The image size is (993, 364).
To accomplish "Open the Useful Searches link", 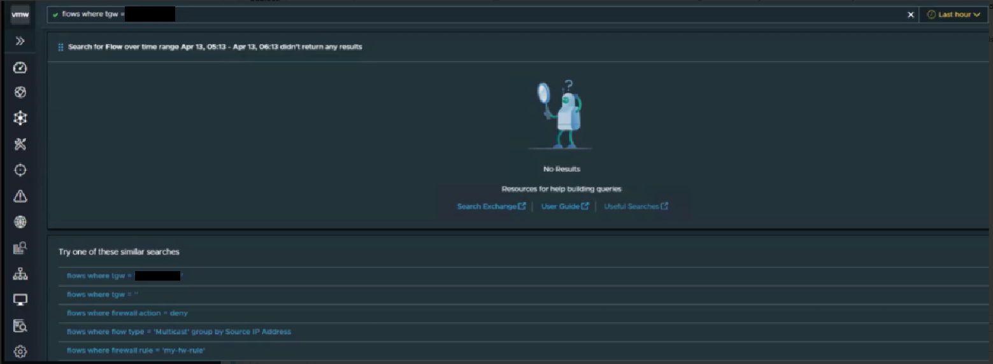I will click(636, 206).
